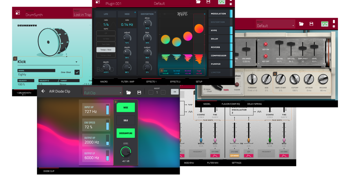Open the folder icon in AIR Diode Clip header
The width and height of the screenshot is (349, 183).
[x=129, y=92]
